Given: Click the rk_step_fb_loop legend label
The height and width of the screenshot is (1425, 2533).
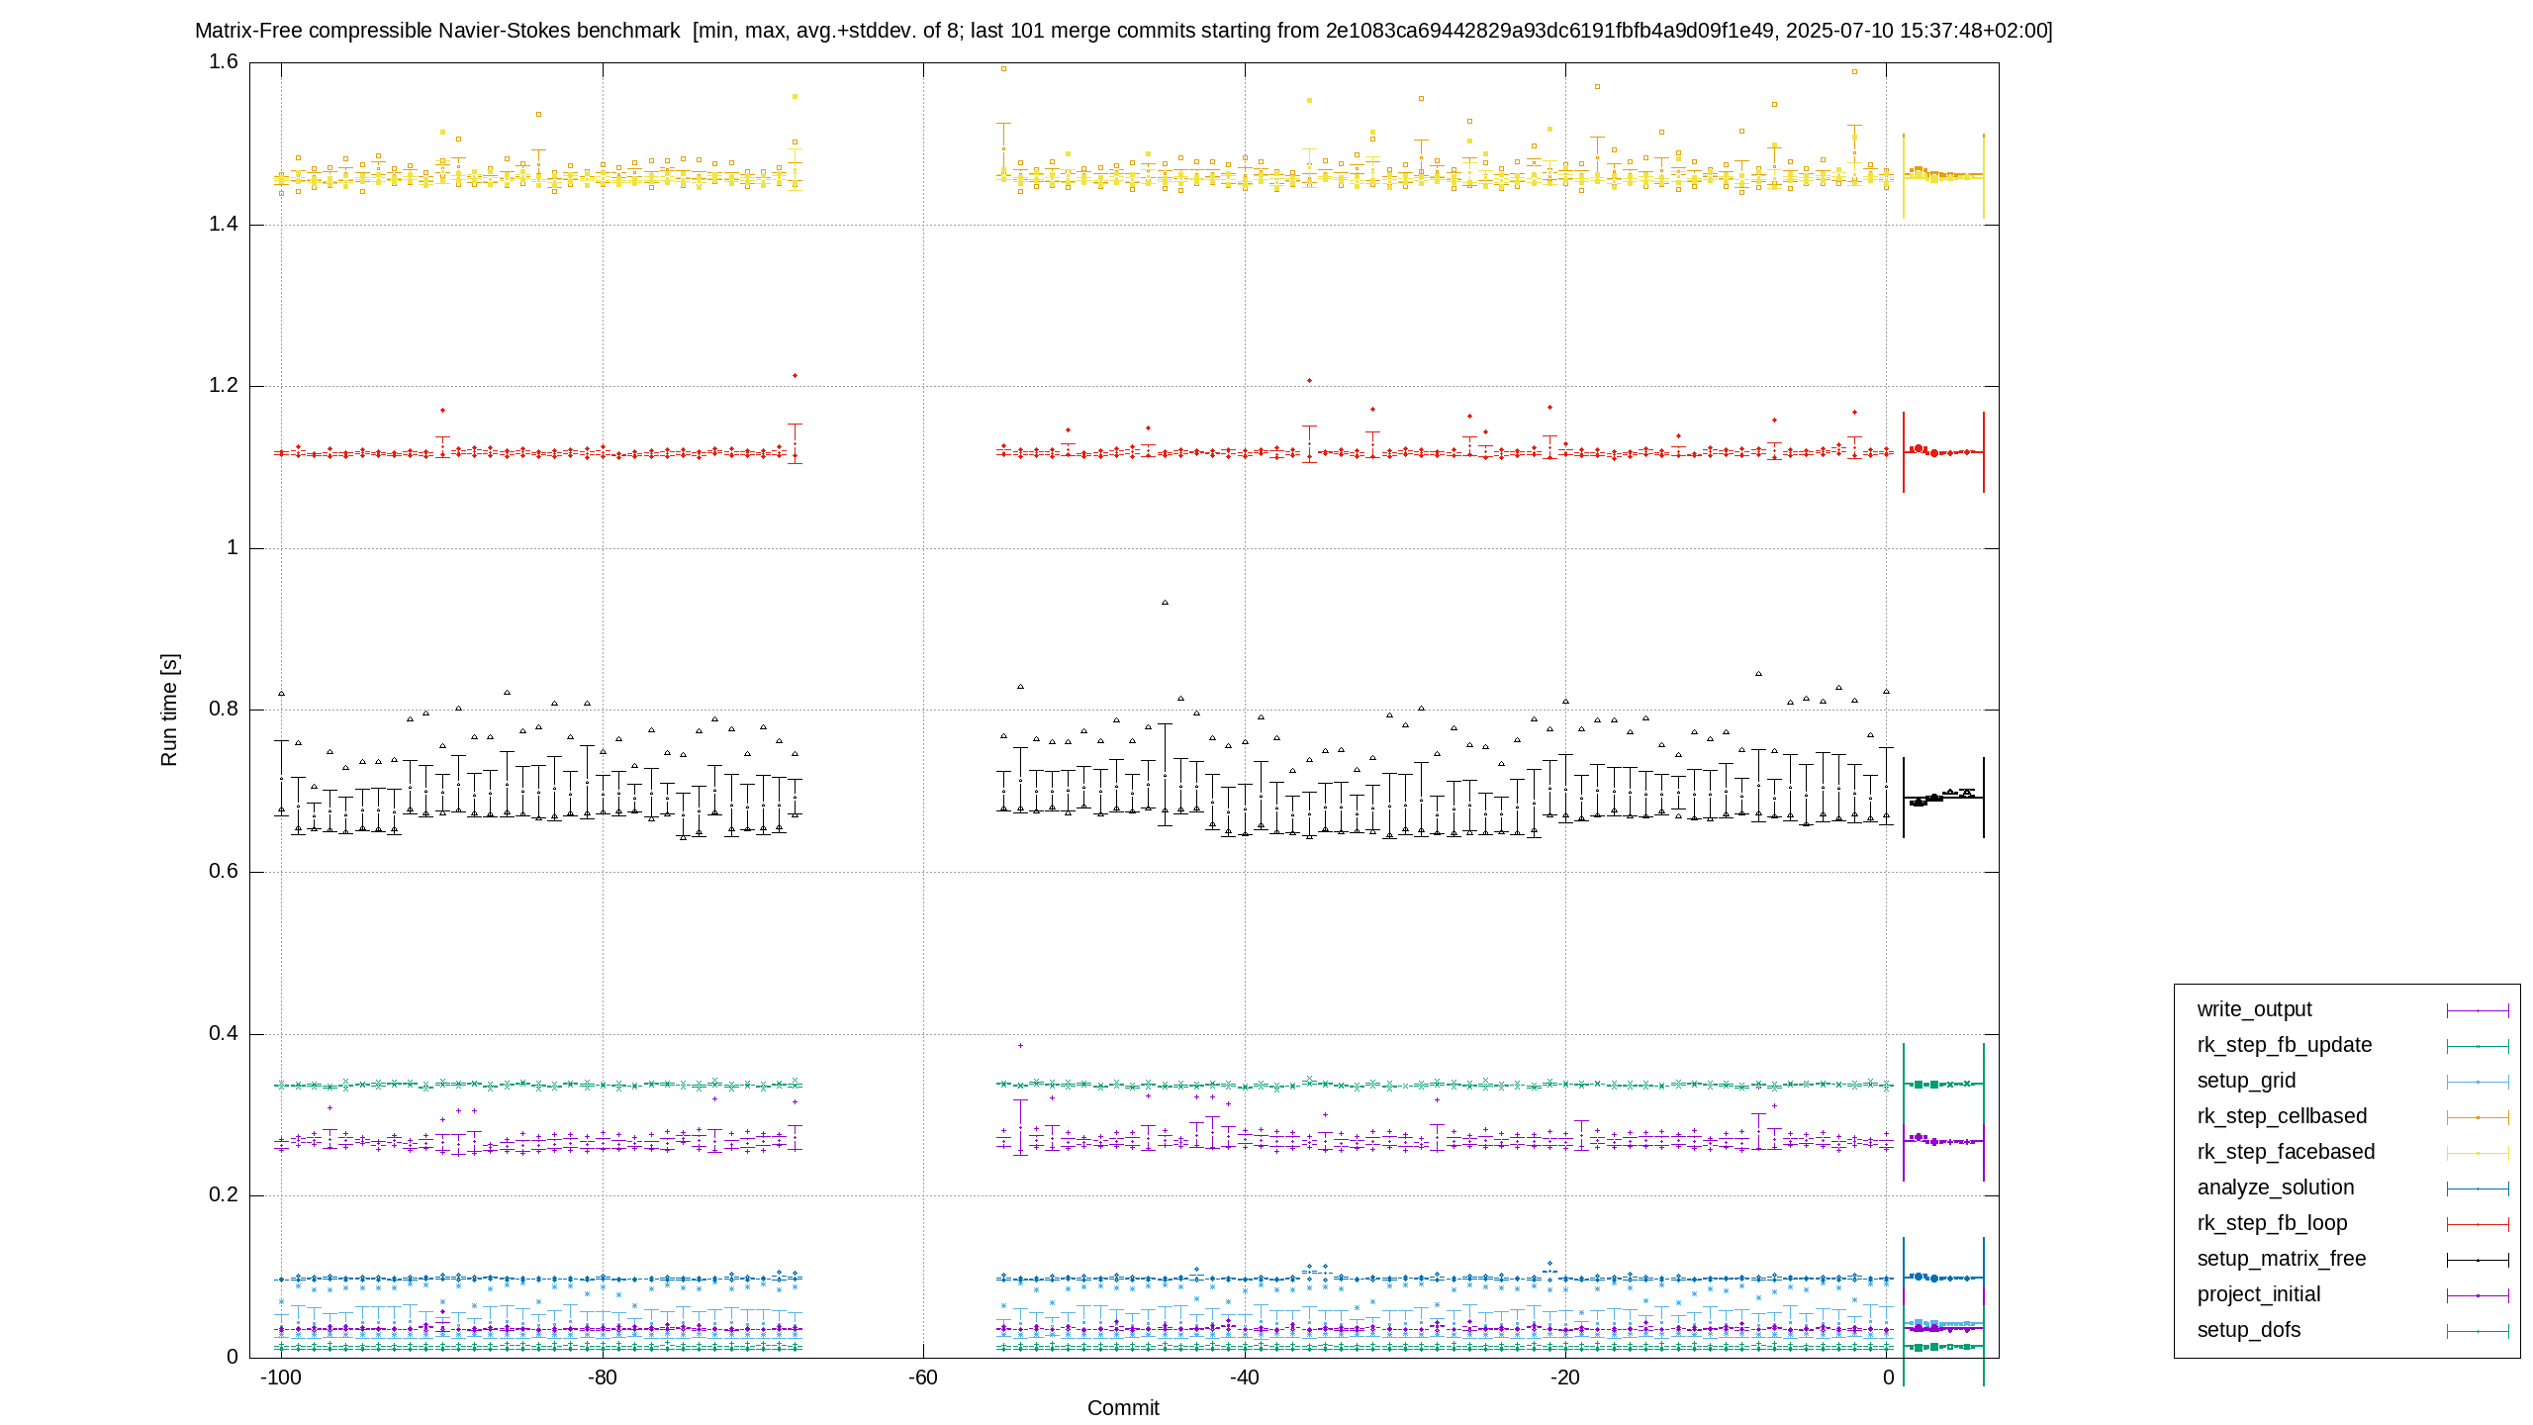Looking at the screenshot, I should click(2272, 1223).
